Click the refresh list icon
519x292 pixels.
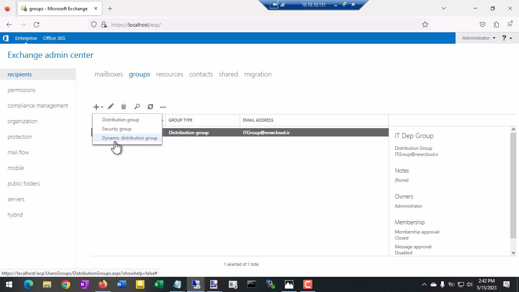point(150,107)
